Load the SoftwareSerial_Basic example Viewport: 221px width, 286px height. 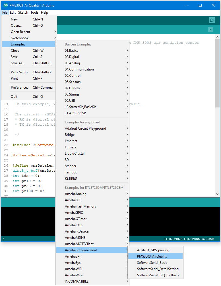(155, 263)
